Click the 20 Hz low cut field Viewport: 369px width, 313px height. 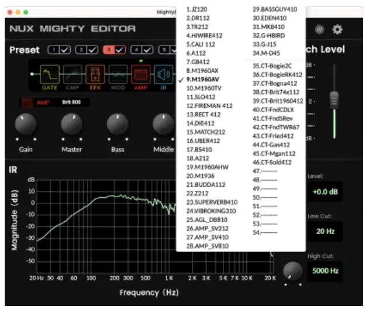click(x=325, y=231)
